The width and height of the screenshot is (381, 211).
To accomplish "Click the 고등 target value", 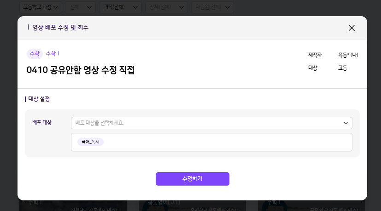I will (x=342, y=68).
